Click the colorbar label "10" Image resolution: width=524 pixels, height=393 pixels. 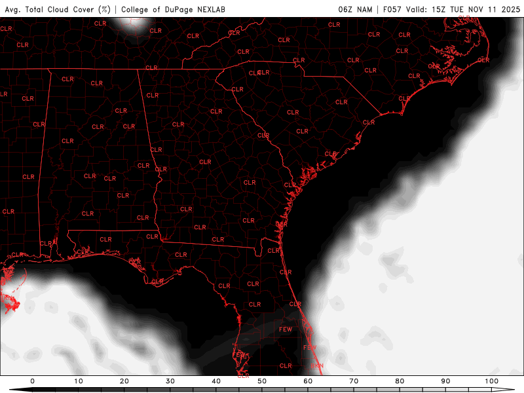pyautogui.click(x=78, y=381)
